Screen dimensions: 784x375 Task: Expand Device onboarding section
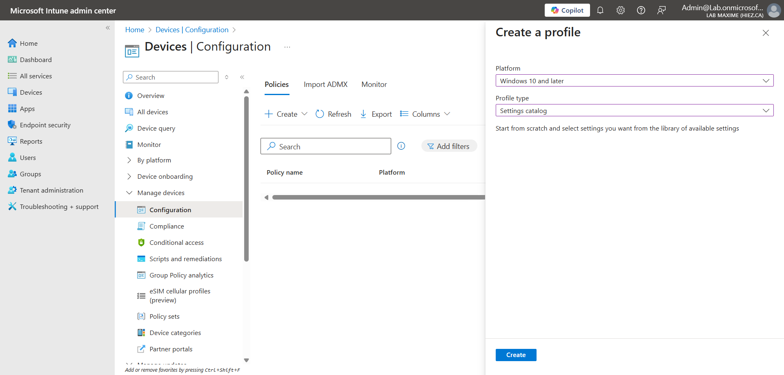[129, 177]
